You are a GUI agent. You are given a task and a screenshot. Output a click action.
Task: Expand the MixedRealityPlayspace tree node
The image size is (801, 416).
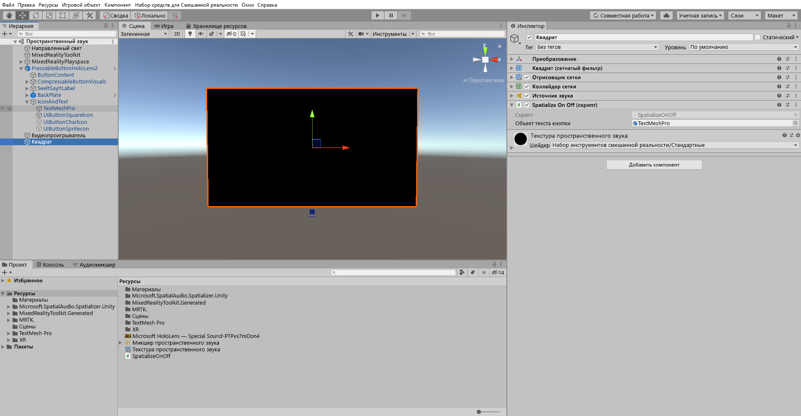tap(21, 62)
